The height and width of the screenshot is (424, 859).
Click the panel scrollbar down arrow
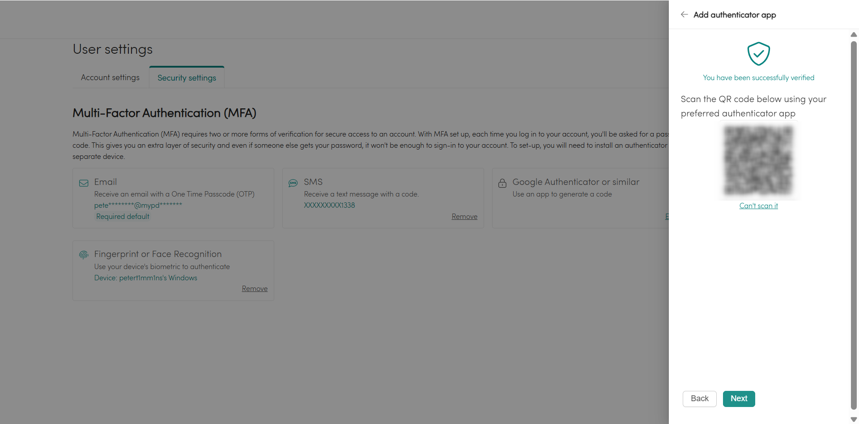tap(854, 420)
